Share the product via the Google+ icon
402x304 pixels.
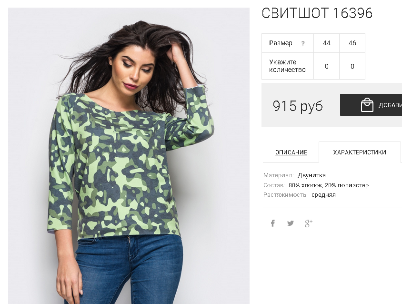click(x=309, y=223)
